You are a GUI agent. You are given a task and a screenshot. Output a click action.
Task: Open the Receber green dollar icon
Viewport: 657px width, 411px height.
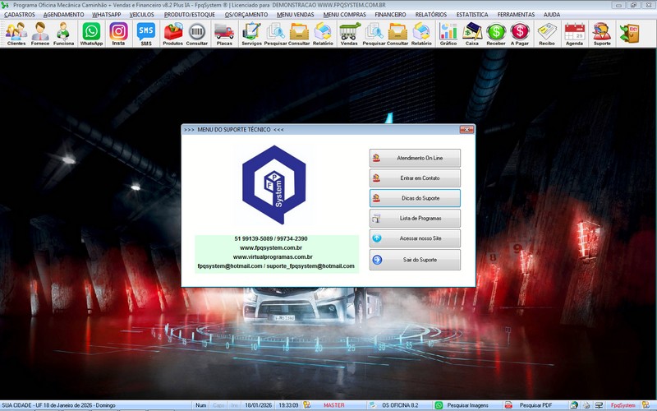496,34
